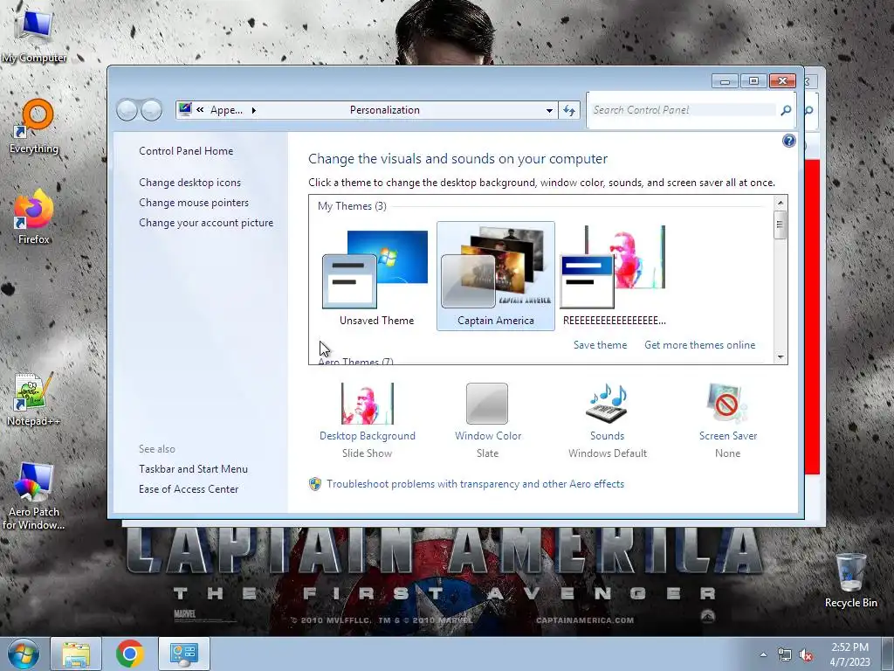Open Desktop Background settings icon
This screenshot has width=894, height=671.
coord(368,404)
